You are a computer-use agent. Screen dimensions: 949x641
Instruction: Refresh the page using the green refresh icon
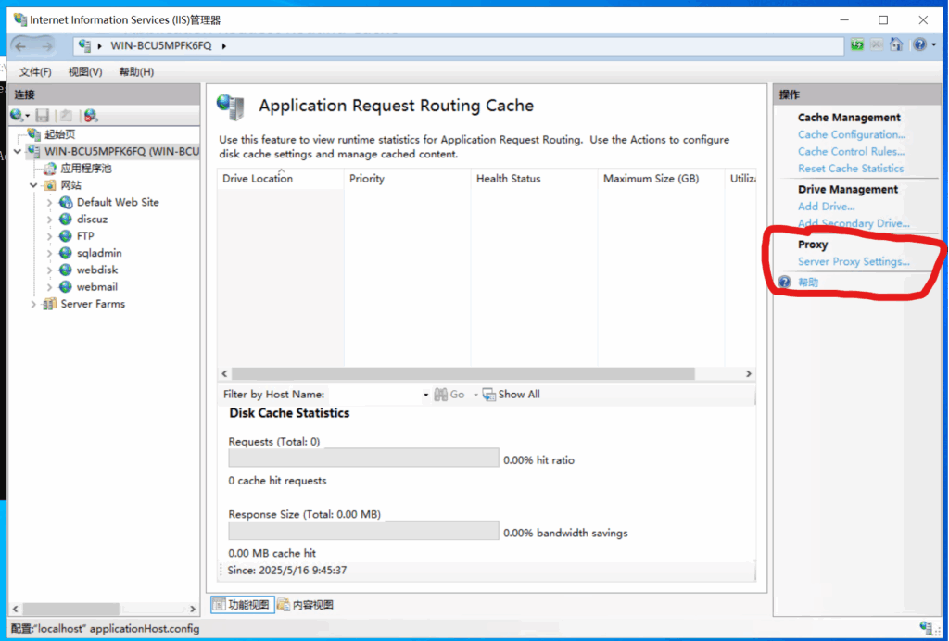857,44
